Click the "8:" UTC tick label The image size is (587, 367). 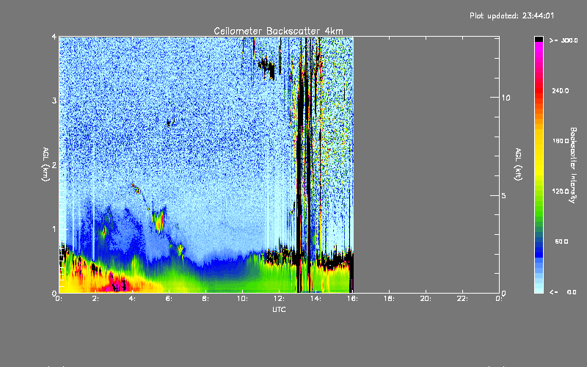click(x=205, y=299)
